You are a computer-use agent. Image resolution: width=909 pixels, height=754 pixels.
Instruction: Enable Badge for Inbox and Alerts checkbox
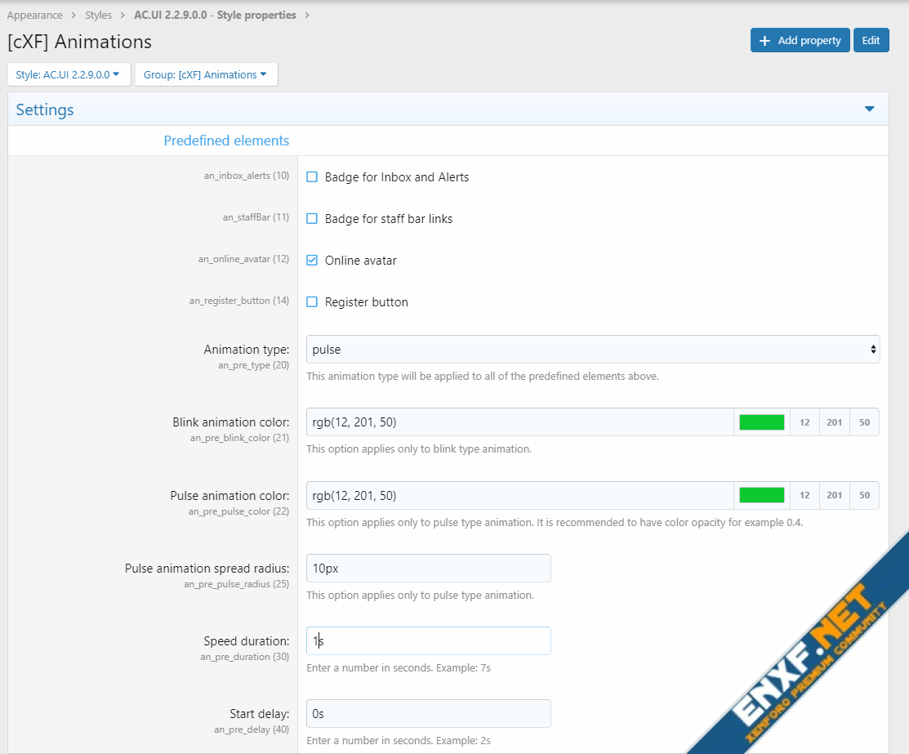pos(312,177)
